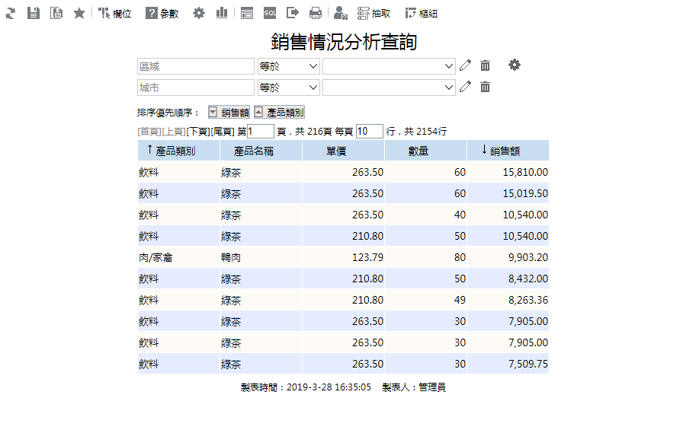Toggle the 銷售額 sort priority button

(229, 112)
